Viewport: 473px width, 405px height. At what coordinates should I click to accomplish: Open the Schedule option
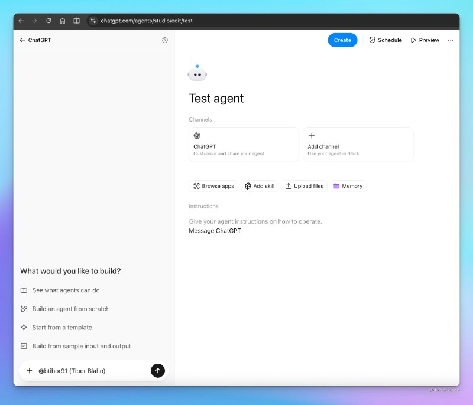pyautogui.click(x=385, y=40)
